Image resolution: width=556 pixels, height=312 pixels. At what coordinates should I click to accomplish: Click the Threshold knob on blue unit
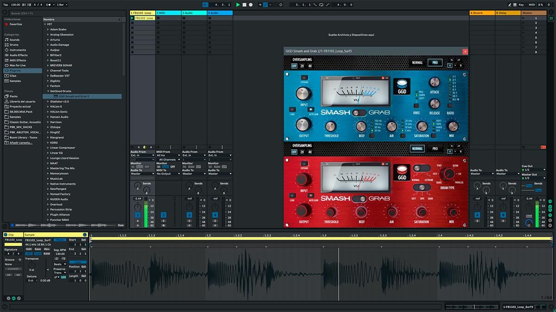tap(331, 126)
